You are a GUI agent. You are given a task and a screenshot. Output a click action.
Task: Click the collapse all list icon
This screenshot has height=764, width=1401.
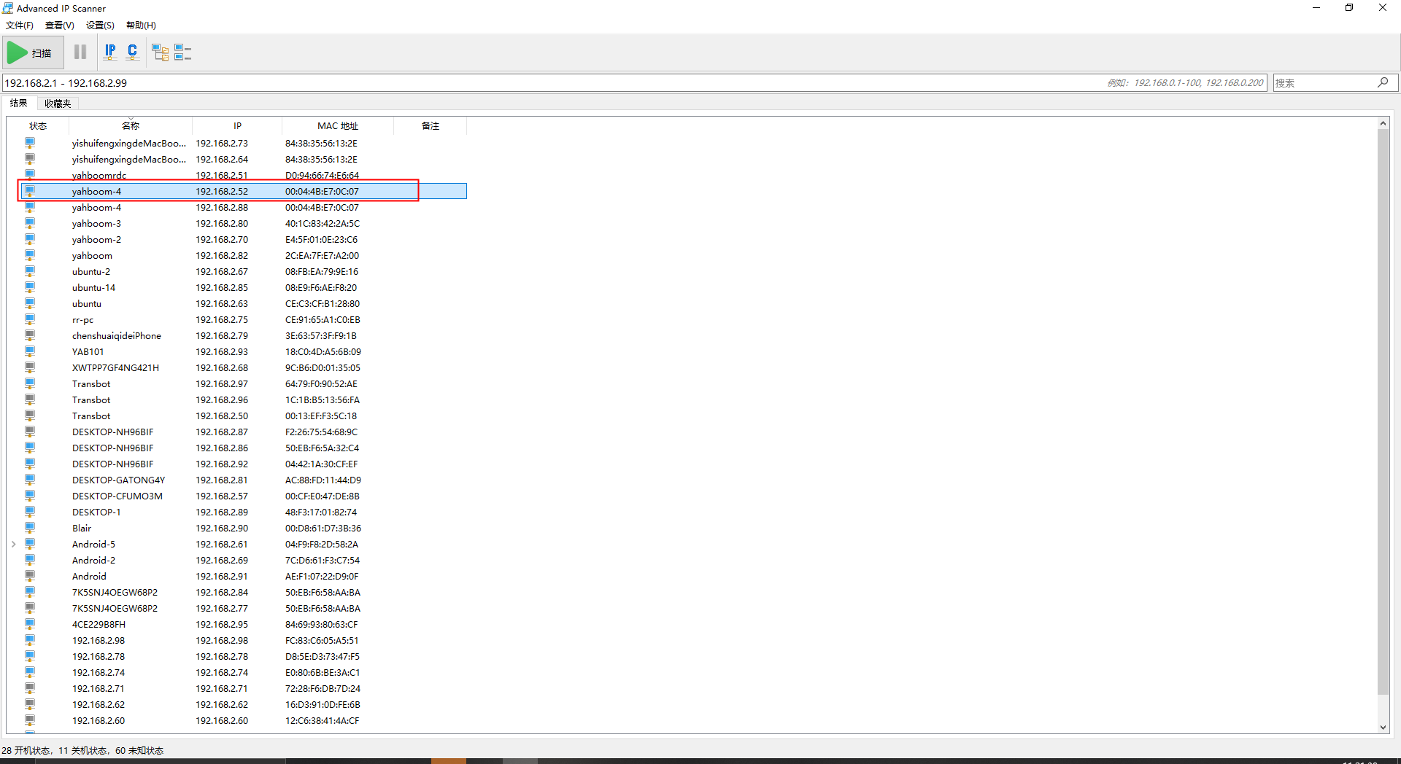coord(182,52)
